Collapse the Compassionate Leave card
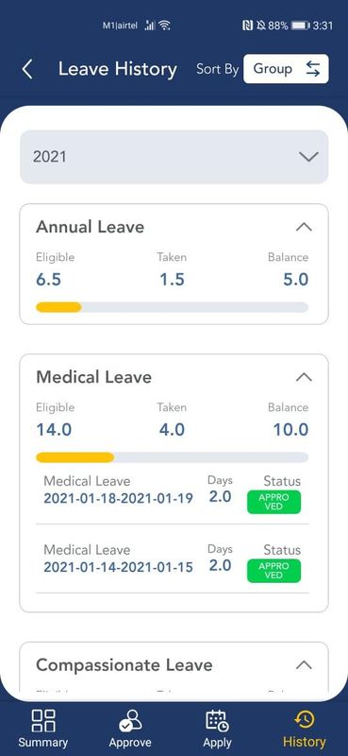This screenshot has height=756, width=348. pos(304,665)
